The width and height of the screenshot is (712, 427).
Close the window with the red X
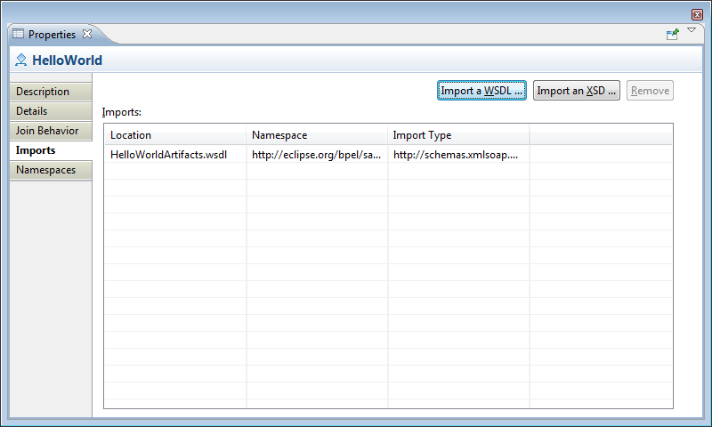[x=697, y=14]
